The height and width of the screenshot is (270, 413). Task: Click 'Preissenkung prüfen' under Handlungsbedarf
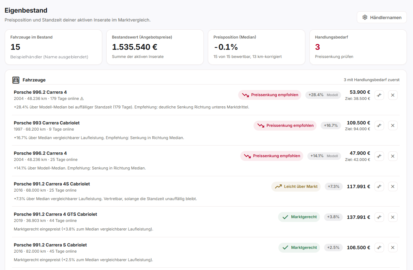(x=334, y=57)
